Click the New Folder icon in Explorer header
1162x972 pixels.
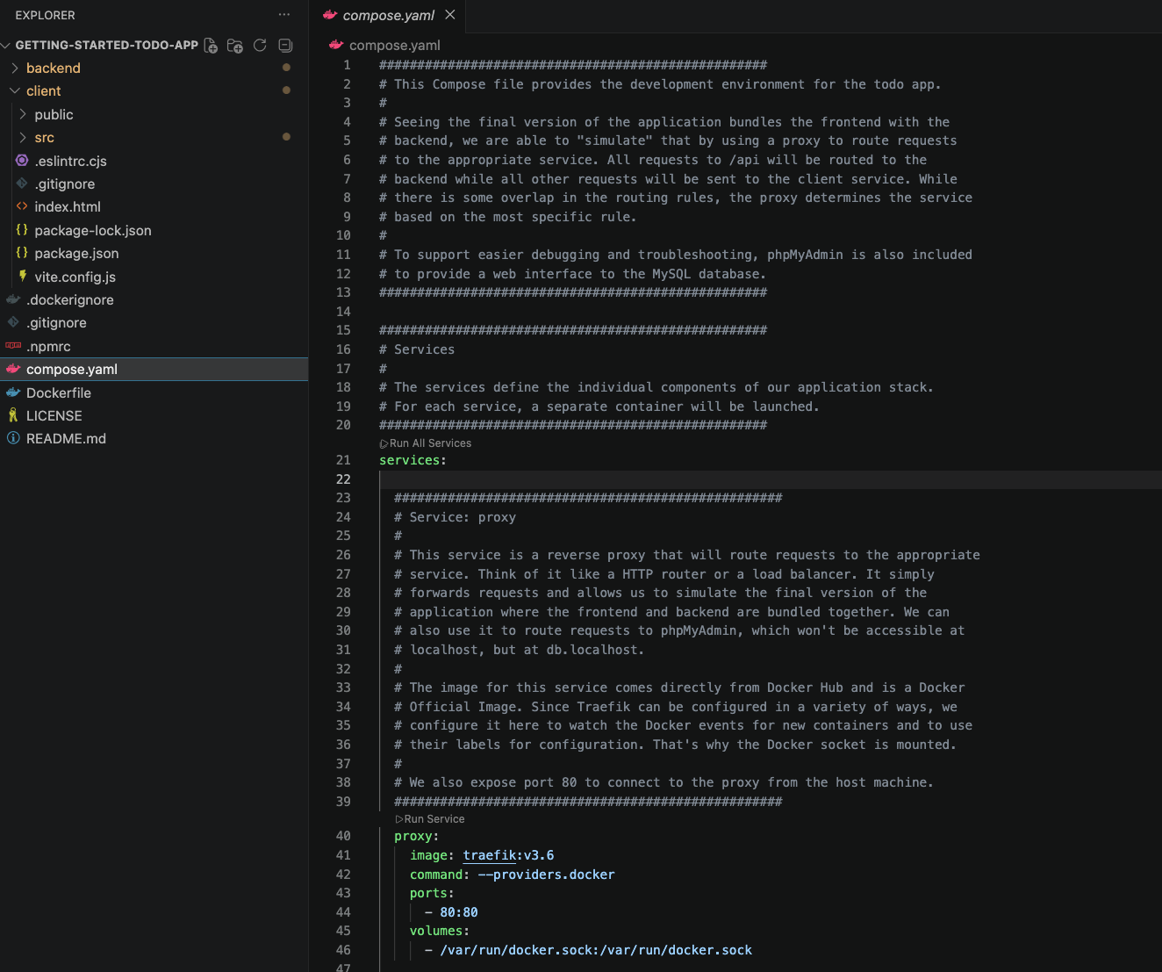coord(235,46)
